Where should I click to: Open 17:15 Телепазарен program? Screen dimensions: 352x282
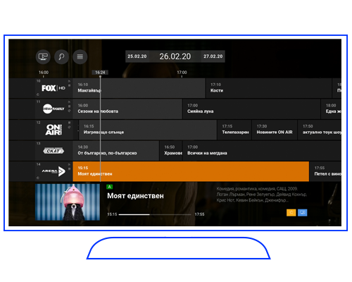click(234, 130)
